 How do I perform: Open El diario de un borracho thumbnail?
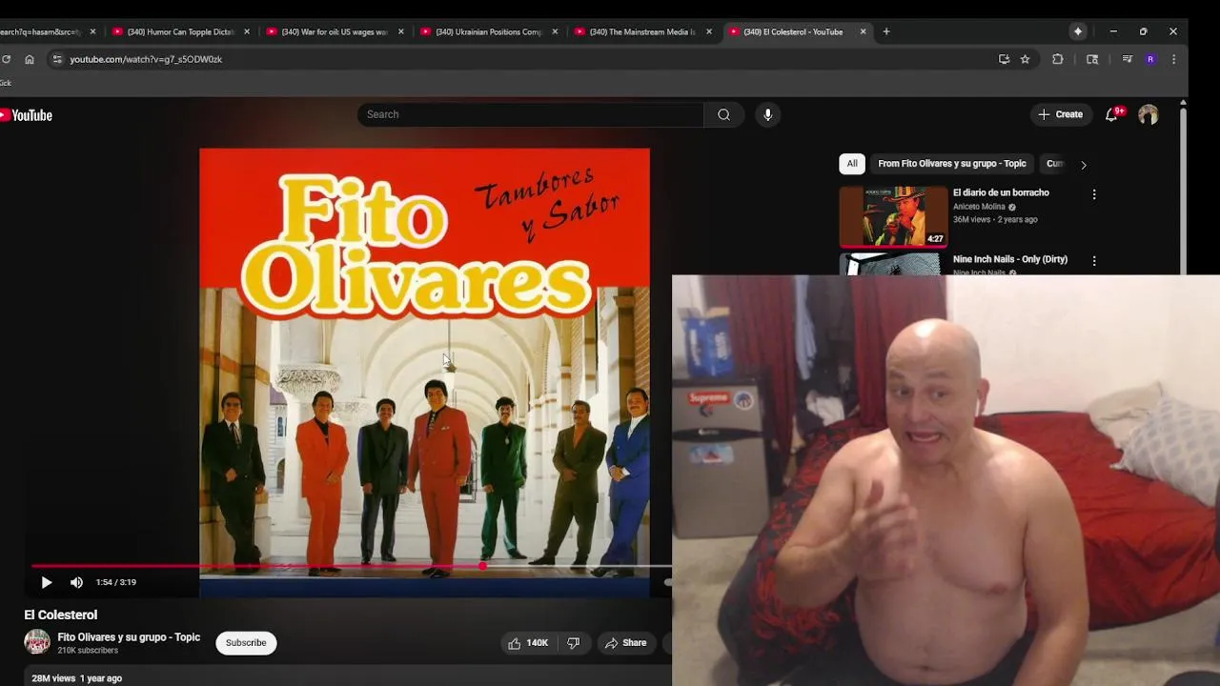[x=893, y=216]
